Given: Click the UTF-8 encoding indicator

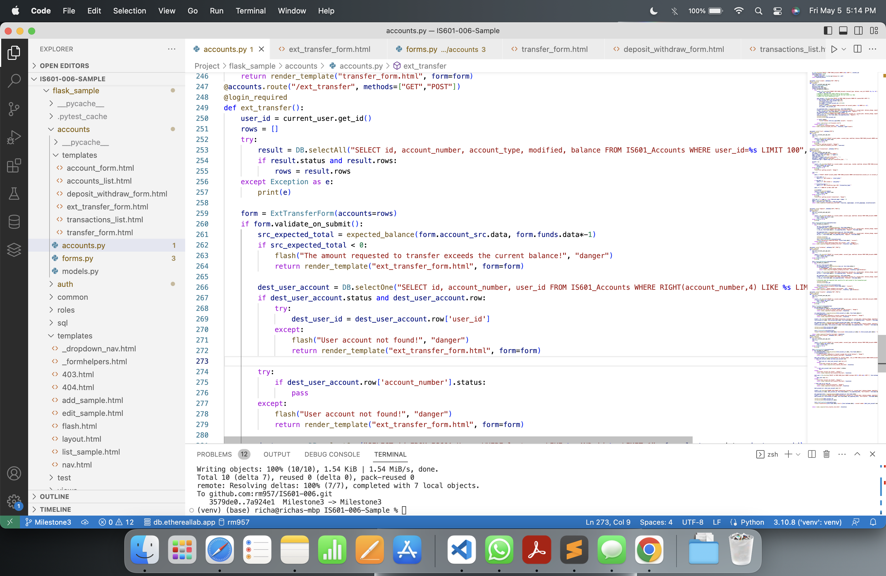Looking at the screenshot, I should 692,522.
